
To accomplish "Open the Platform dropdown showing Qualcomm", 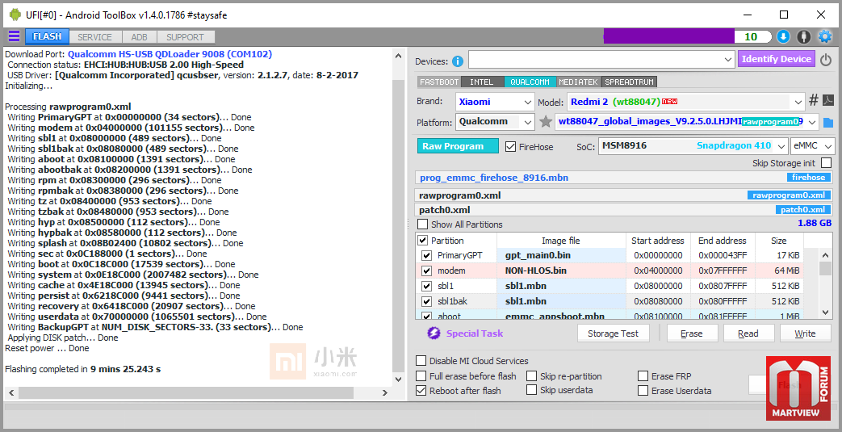I will 495,121.
